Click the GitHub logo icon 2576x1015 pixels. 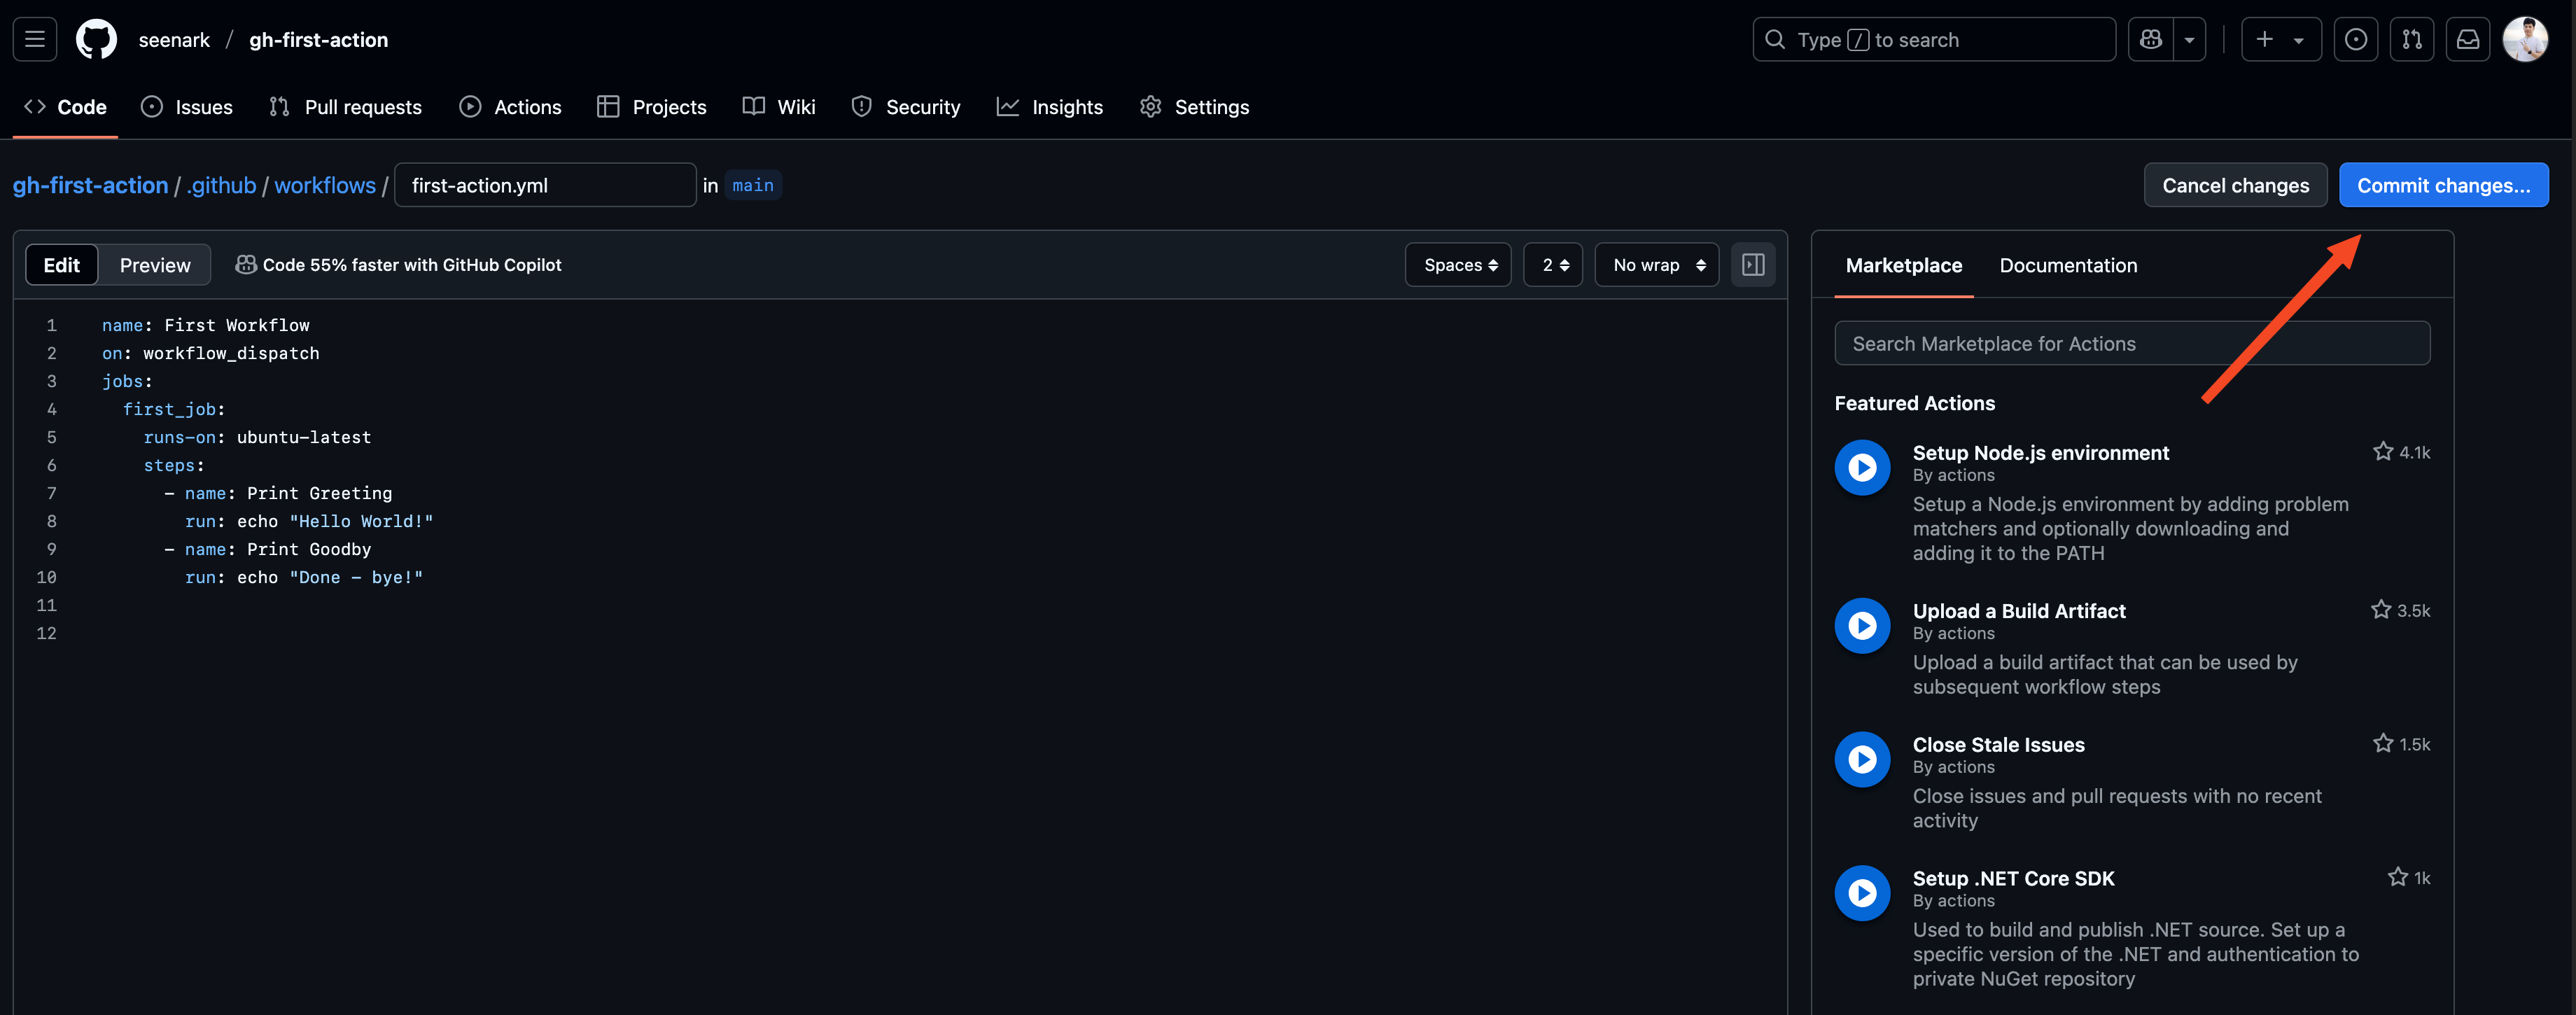click(96, 40)
